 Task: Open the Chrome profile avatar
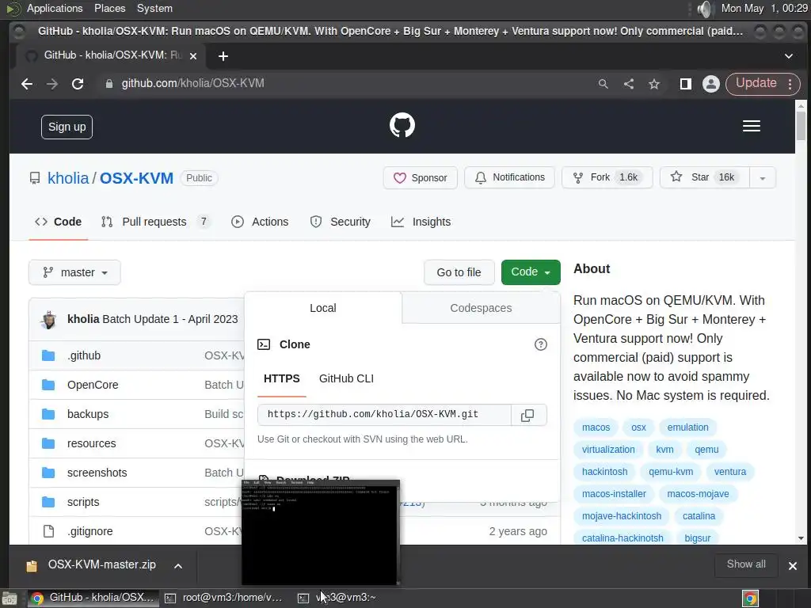(711, 84)
